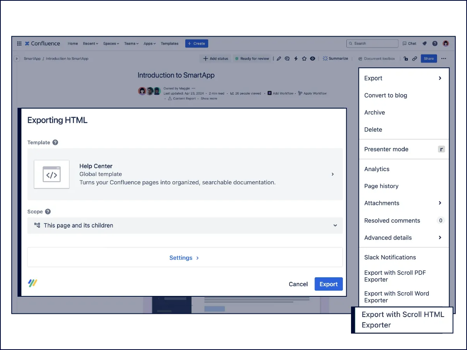Click the Chat button in top bar
Screen dimensions: 467x350
coord(409,44)
